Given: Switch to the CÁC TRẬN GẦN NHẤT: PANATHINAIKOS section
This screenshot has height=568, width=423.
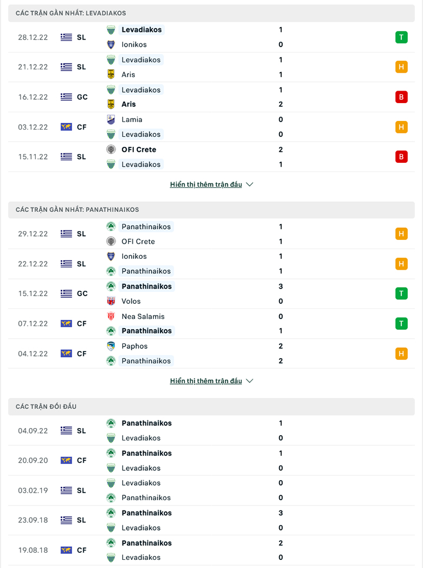Looking at the screenshot, I should pyautogui.click(x=211, y=209).
